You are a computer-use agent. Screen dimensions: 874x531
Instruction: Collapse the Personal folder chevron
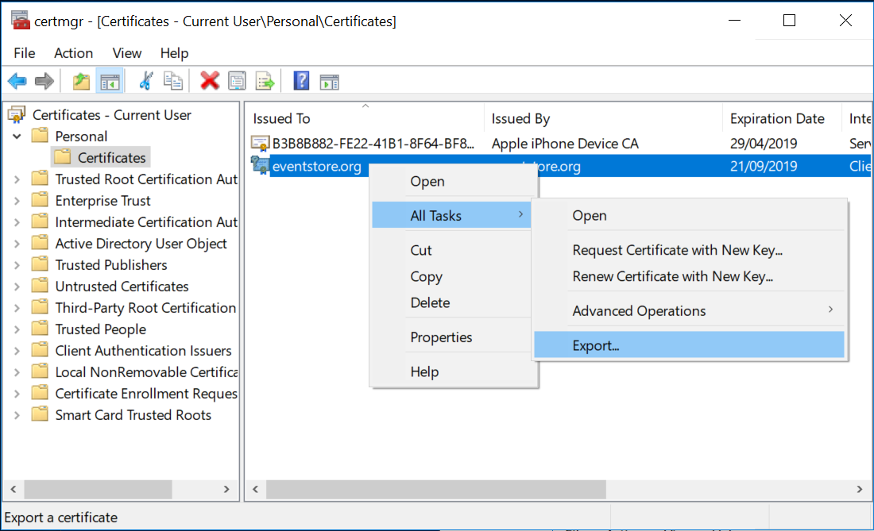click(x=17, y=136)
